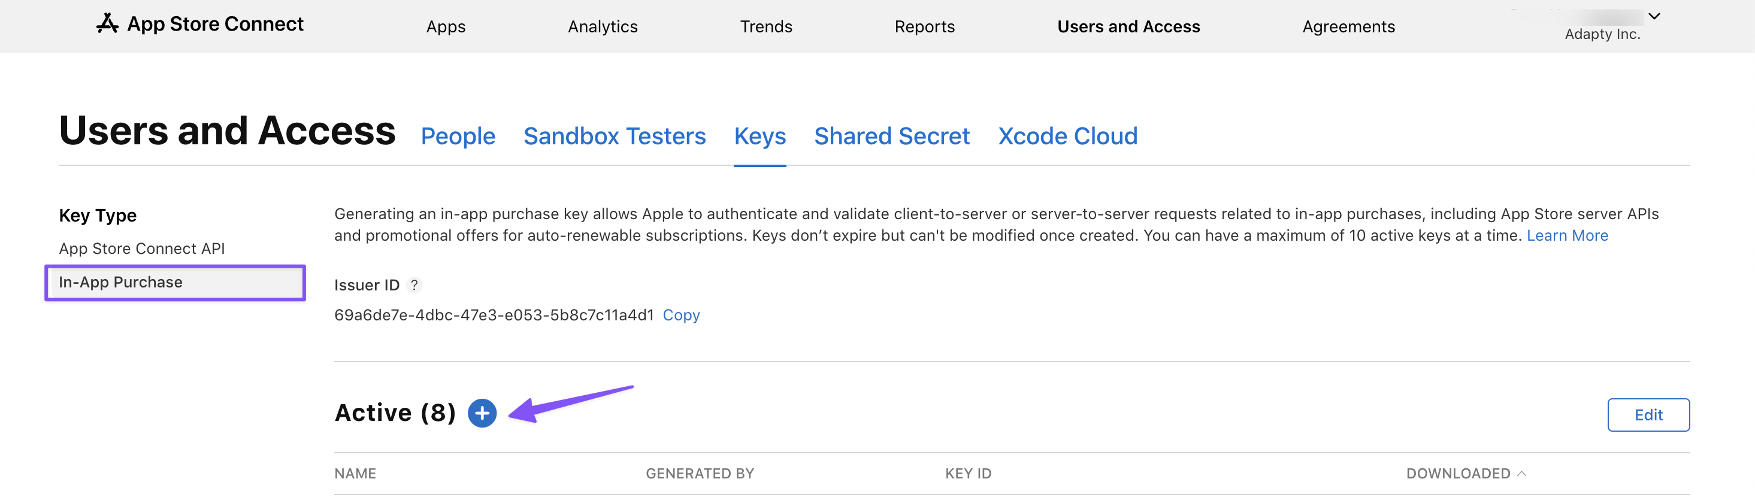
Task: Open the Analytics menu item
Action: (602, 26)
